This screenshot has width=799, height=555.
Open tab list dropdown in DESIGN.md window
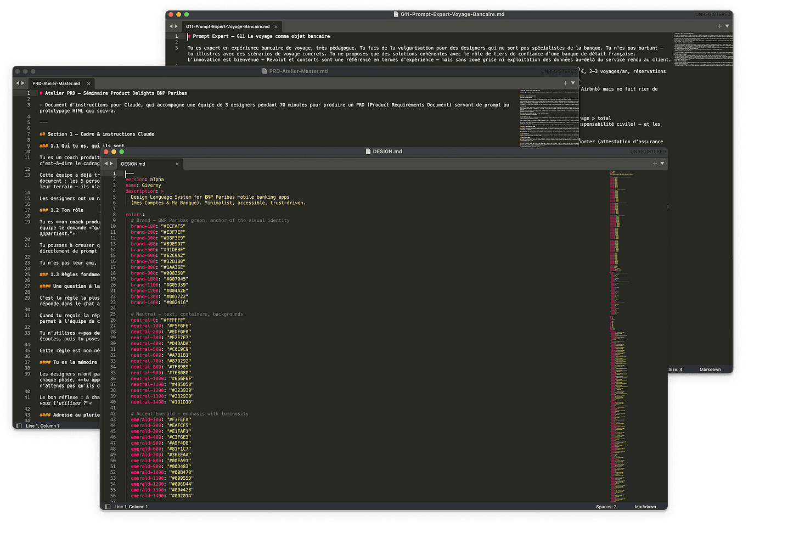[662, 163]
